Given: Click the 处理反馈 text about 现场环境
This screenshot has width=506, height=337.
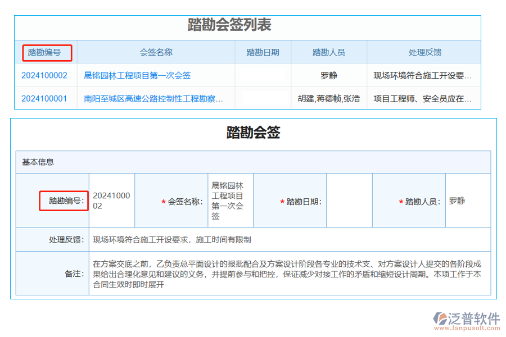Looking at the screenshot, I should click(x=169, y=239).
